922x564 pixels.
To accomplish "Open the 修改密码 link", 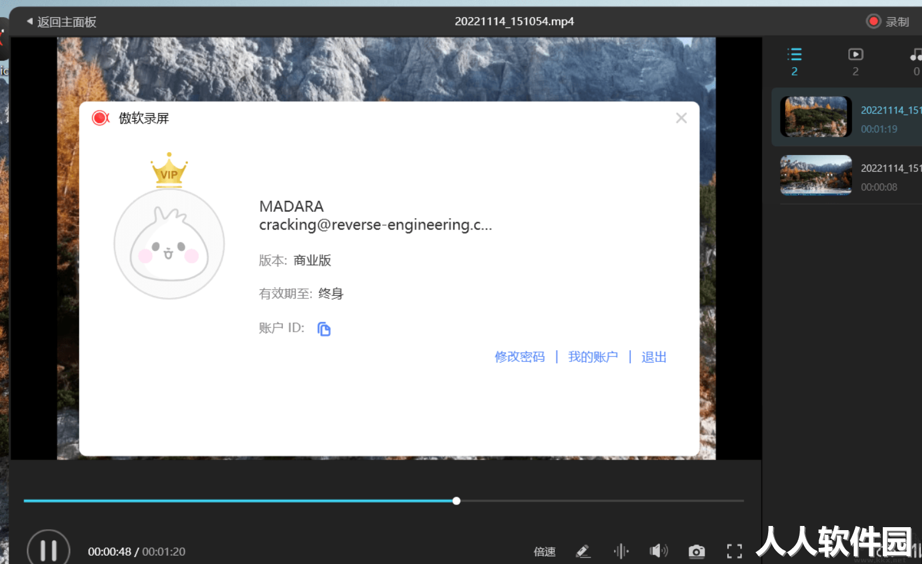I will pos(520,357).
